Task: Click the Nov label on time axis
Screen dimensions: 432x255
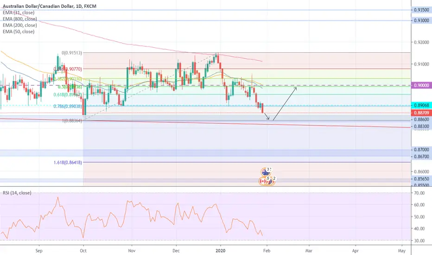Action: [132, 250]
